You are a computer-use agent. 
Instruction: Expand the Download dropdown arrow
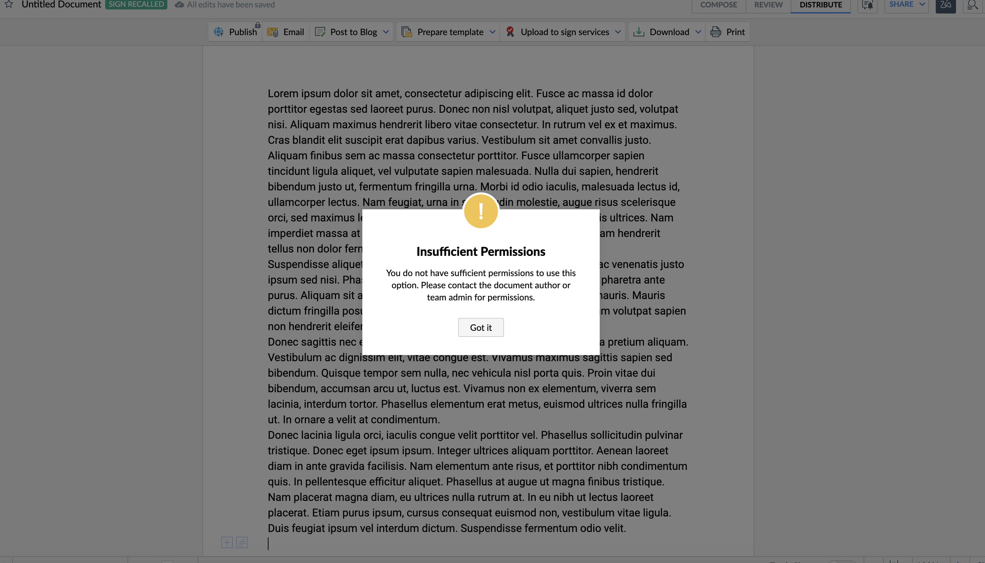[x=698, y=32]
